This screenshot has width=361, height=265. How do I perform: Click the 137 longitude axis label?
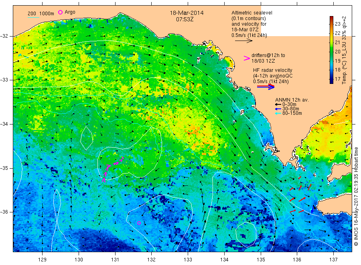pyautogui.click(x=333, y=260)
